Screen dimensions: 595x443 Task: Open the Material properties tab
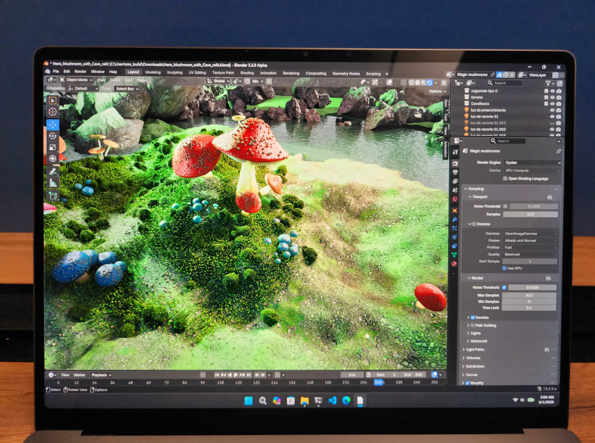454,264
